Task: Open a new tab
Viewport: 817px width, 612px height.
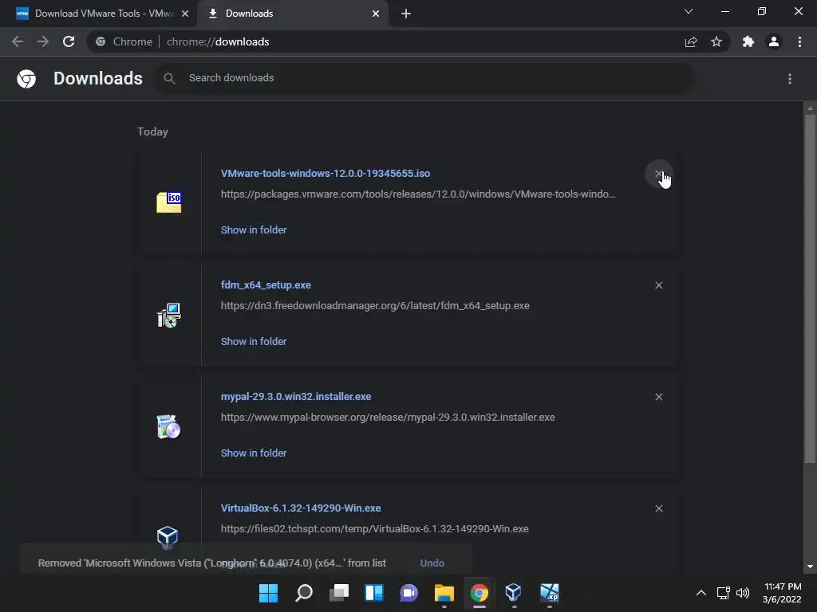Action: (x=406, y=14)
